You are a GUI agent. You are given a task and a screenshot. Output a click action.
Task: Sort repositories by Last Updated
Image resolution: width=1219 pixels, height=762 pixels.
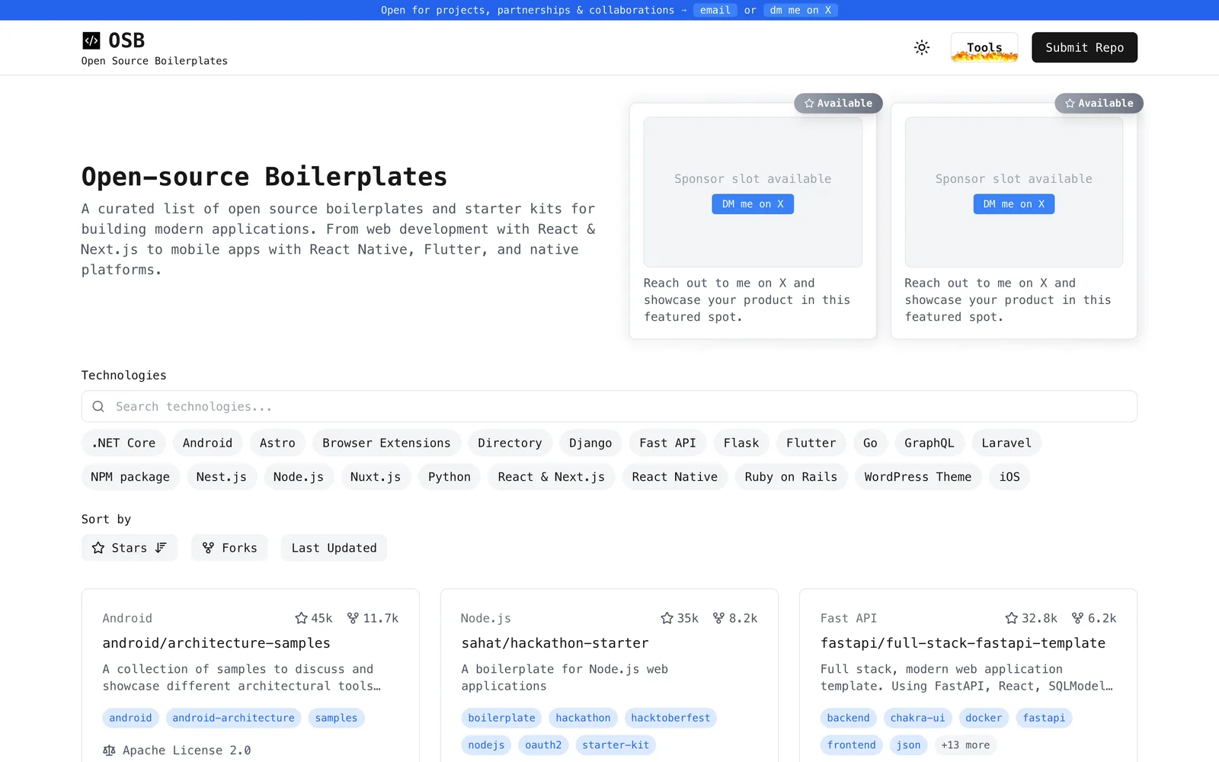tap(334, 548)
